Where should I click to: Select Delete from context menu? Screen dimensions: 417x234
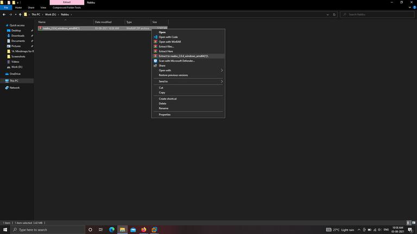tap(162, 103)
